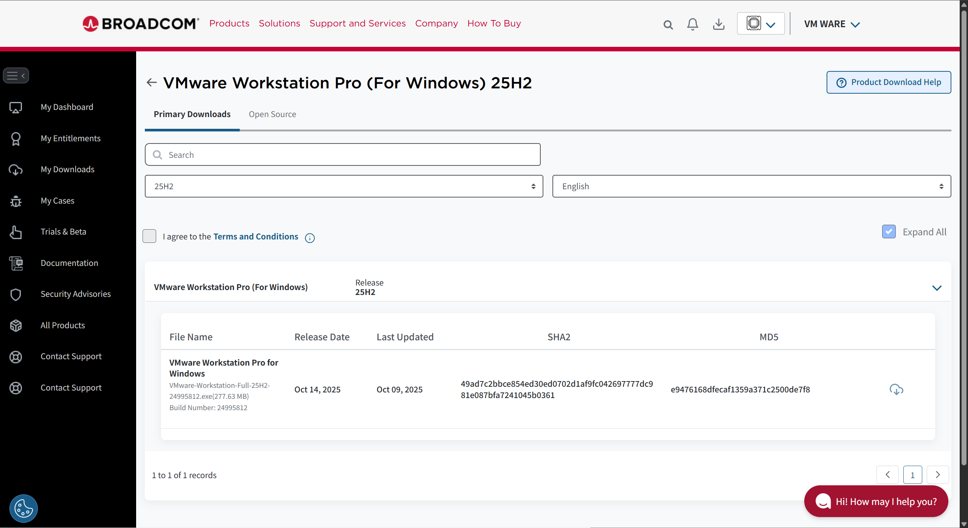The image size is (968, 528).
Task: Open My Downloads from the sidebar
Action: [67, 169]
